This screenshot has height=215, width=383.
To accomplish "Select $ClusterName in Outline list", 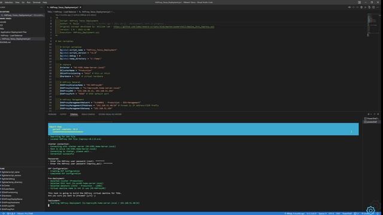I will coord(8,189).
